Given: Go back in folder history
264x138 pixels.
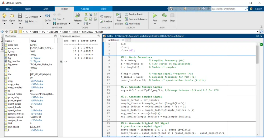Looking at the screenshot, I should point(2,32).
